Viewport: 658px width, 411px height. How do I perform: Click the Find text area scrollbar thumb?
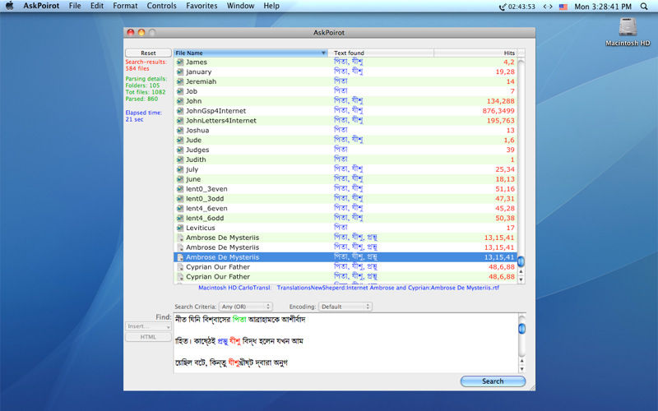(522, 329)
